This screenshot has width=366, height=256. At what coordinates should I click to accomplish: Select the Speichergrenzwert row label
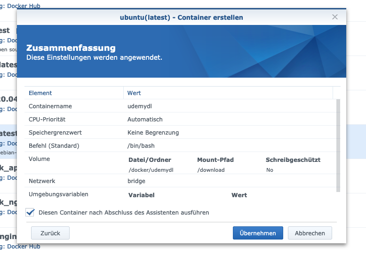pos(55,133)
